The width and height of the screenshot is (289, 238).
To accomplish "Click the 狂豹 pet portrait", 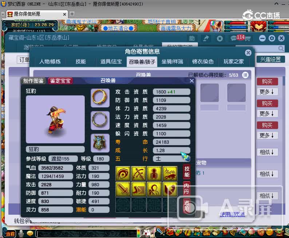I will (55, 119).
